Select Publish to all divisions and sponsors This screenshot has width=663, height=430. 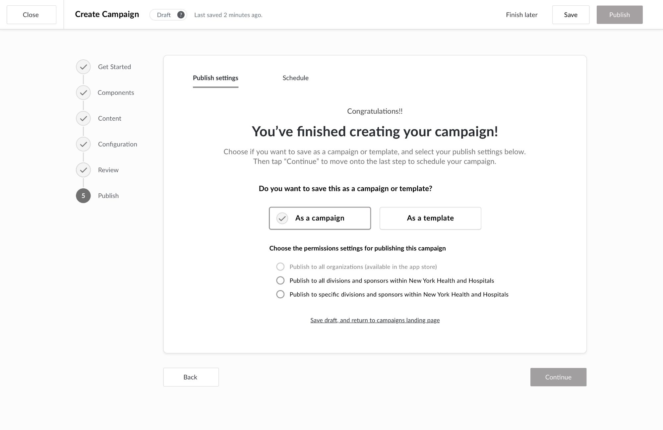(280, 280)
